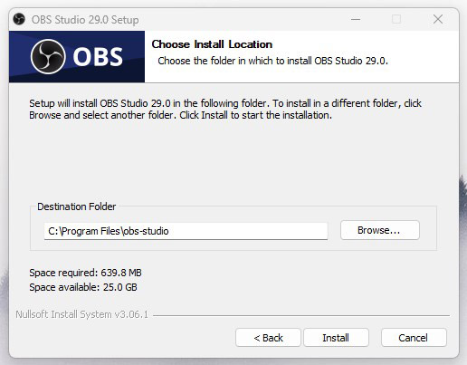Click the Space required 639.8 MB text
Viewport: 467px width, 365px height.
pyautogui.click(x=85, y=273)
